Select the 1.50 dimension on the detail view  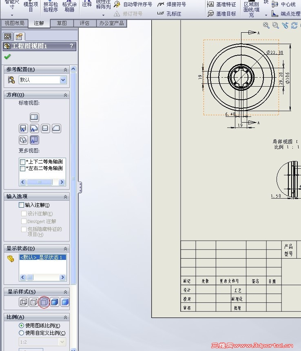click(x=276, y=196)
